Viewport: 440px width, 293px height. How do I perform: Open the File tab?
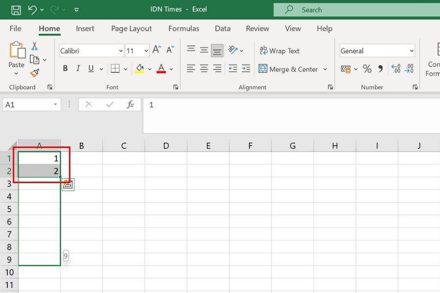pos(15,29)
